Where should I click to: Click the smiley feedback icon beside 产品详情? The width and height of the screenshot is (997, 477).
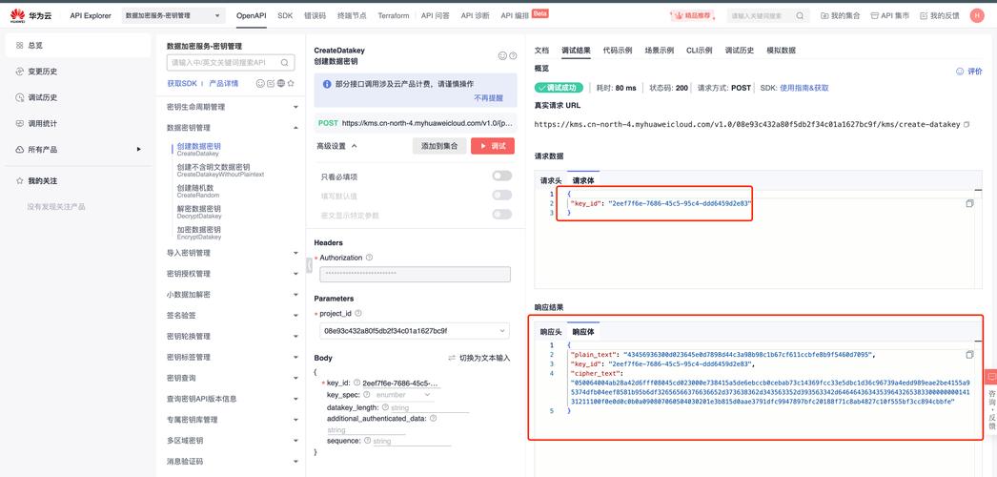pos(260,83)
